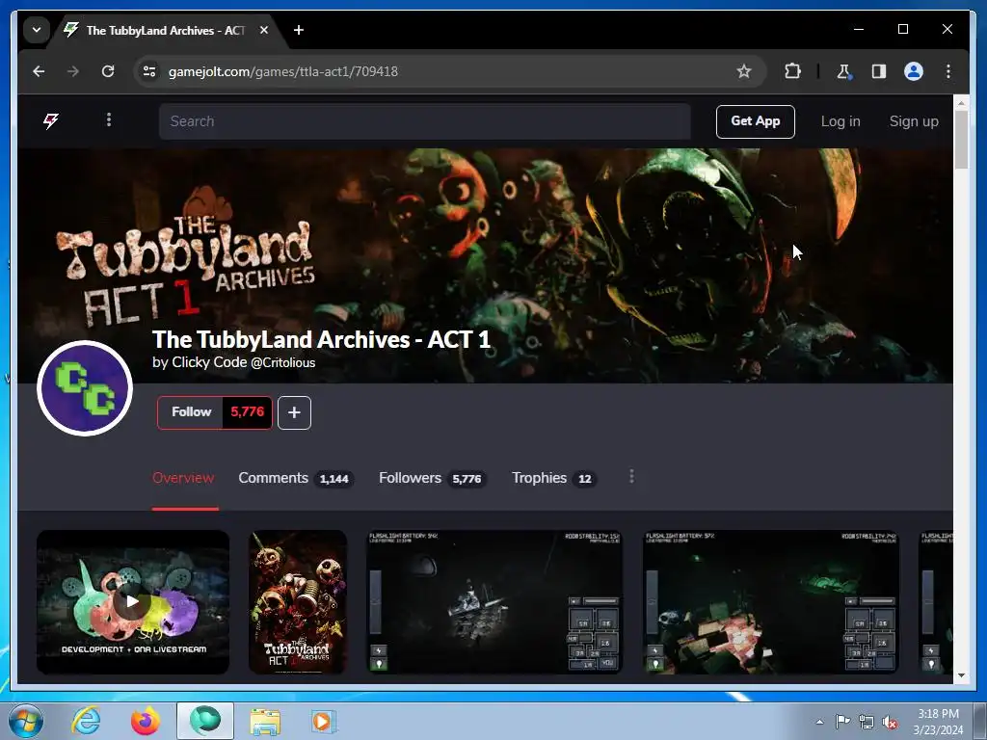Click the address bar URL
Viewport: 987px width, 740px height.
(x=283, y=71)
